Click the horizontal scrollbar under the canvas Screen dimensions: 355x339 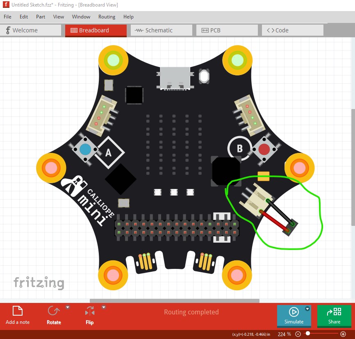pyautogui.click(x=175, y=301)
